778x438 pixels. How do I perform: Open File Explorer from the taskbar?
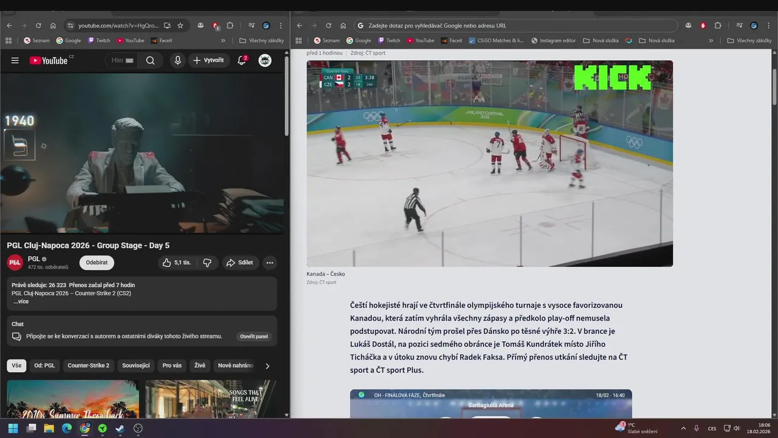pyautogui.click(x=49, y=428)
